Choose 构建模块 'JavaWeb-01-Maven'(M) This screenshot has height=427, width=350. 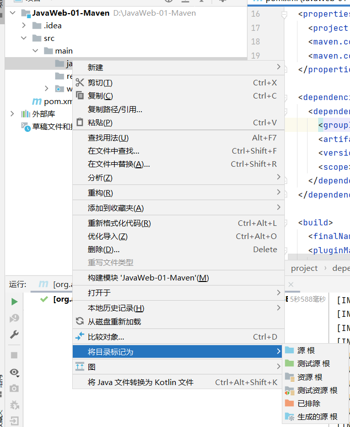179,278
